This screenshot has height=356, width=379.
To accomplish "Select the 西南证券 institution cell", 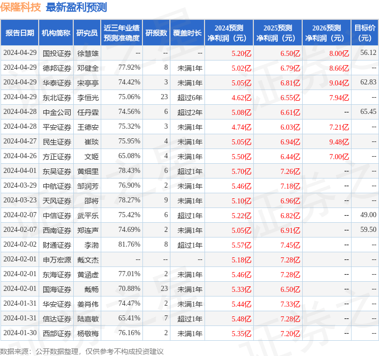I will click(x=57, y=230).
